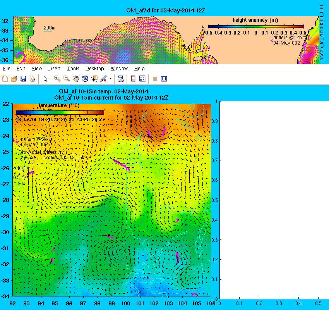Click the '-36' latitude tick of upper plot
329x310 pixels.
click(x=4, y=60)
